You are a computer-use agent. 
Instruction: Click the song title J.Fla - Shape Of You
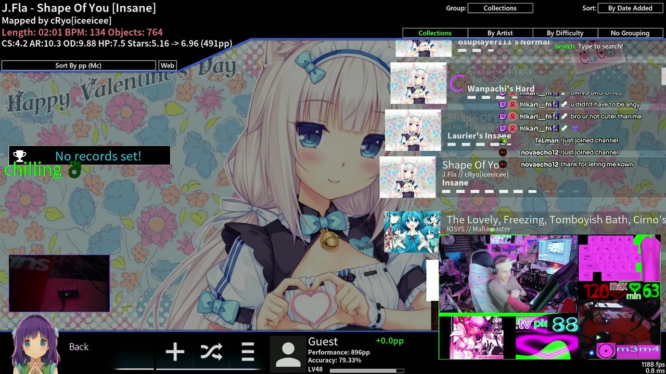[79, 8]
